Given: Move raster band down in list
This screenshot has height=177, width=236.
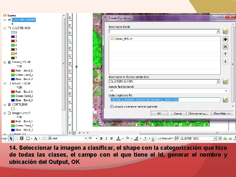Looking at the screenshot, I should 225,61.
